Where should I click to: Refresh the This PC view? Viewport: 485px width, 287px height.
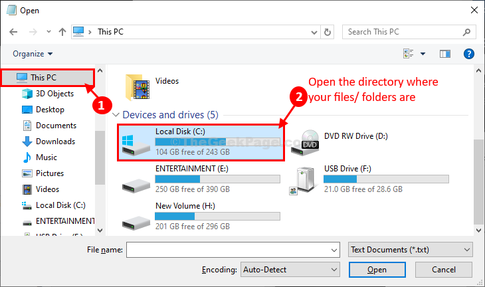(x=328, y=32)
